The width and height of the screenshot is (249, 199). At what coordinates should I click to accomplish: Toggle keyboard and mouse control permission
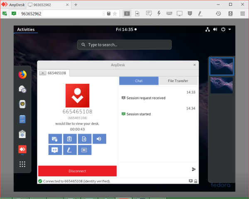click(x=55, y=139)
